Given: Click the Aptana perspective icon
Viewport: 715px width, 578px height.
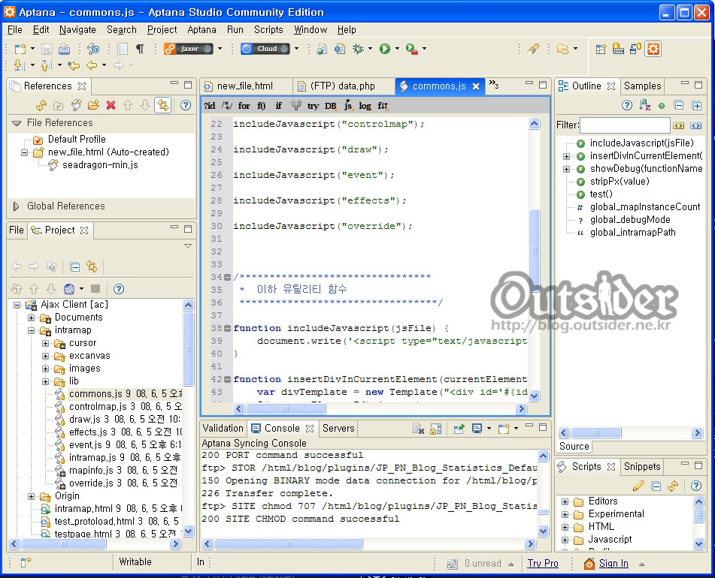Looking at the screenshot, I should pos(653,49).
